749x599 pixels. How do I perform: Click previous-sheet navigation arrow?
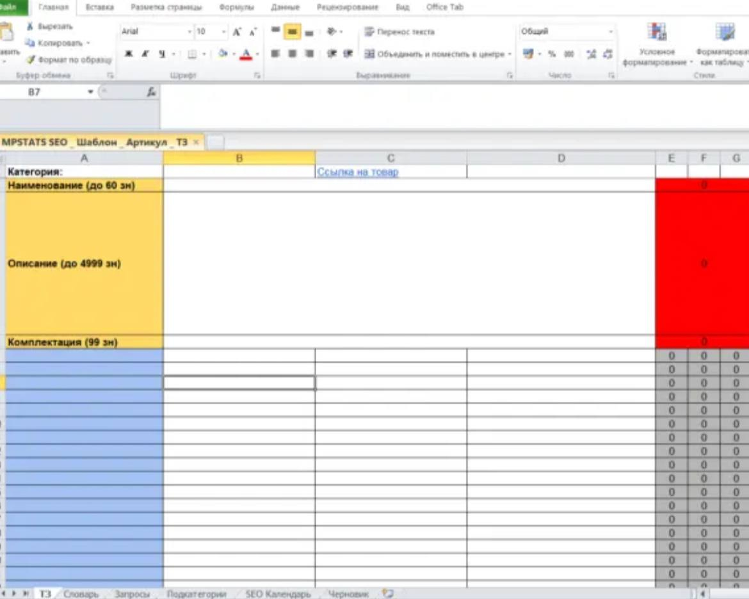4,593
